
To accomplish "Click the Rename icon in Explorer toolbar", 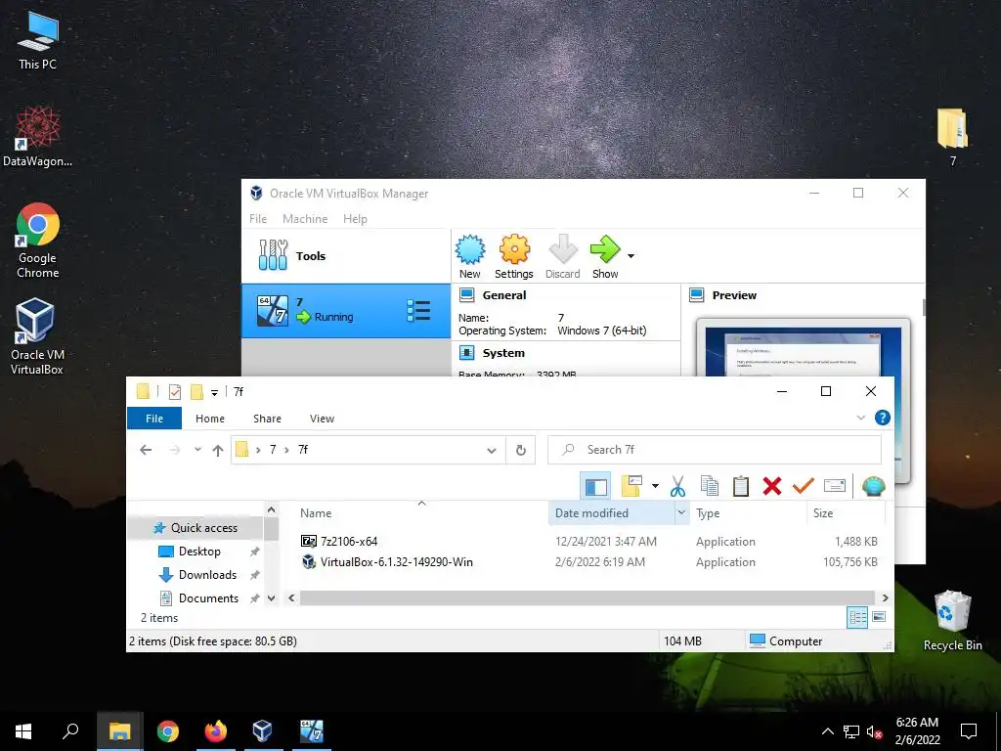I will coord(835,486).
